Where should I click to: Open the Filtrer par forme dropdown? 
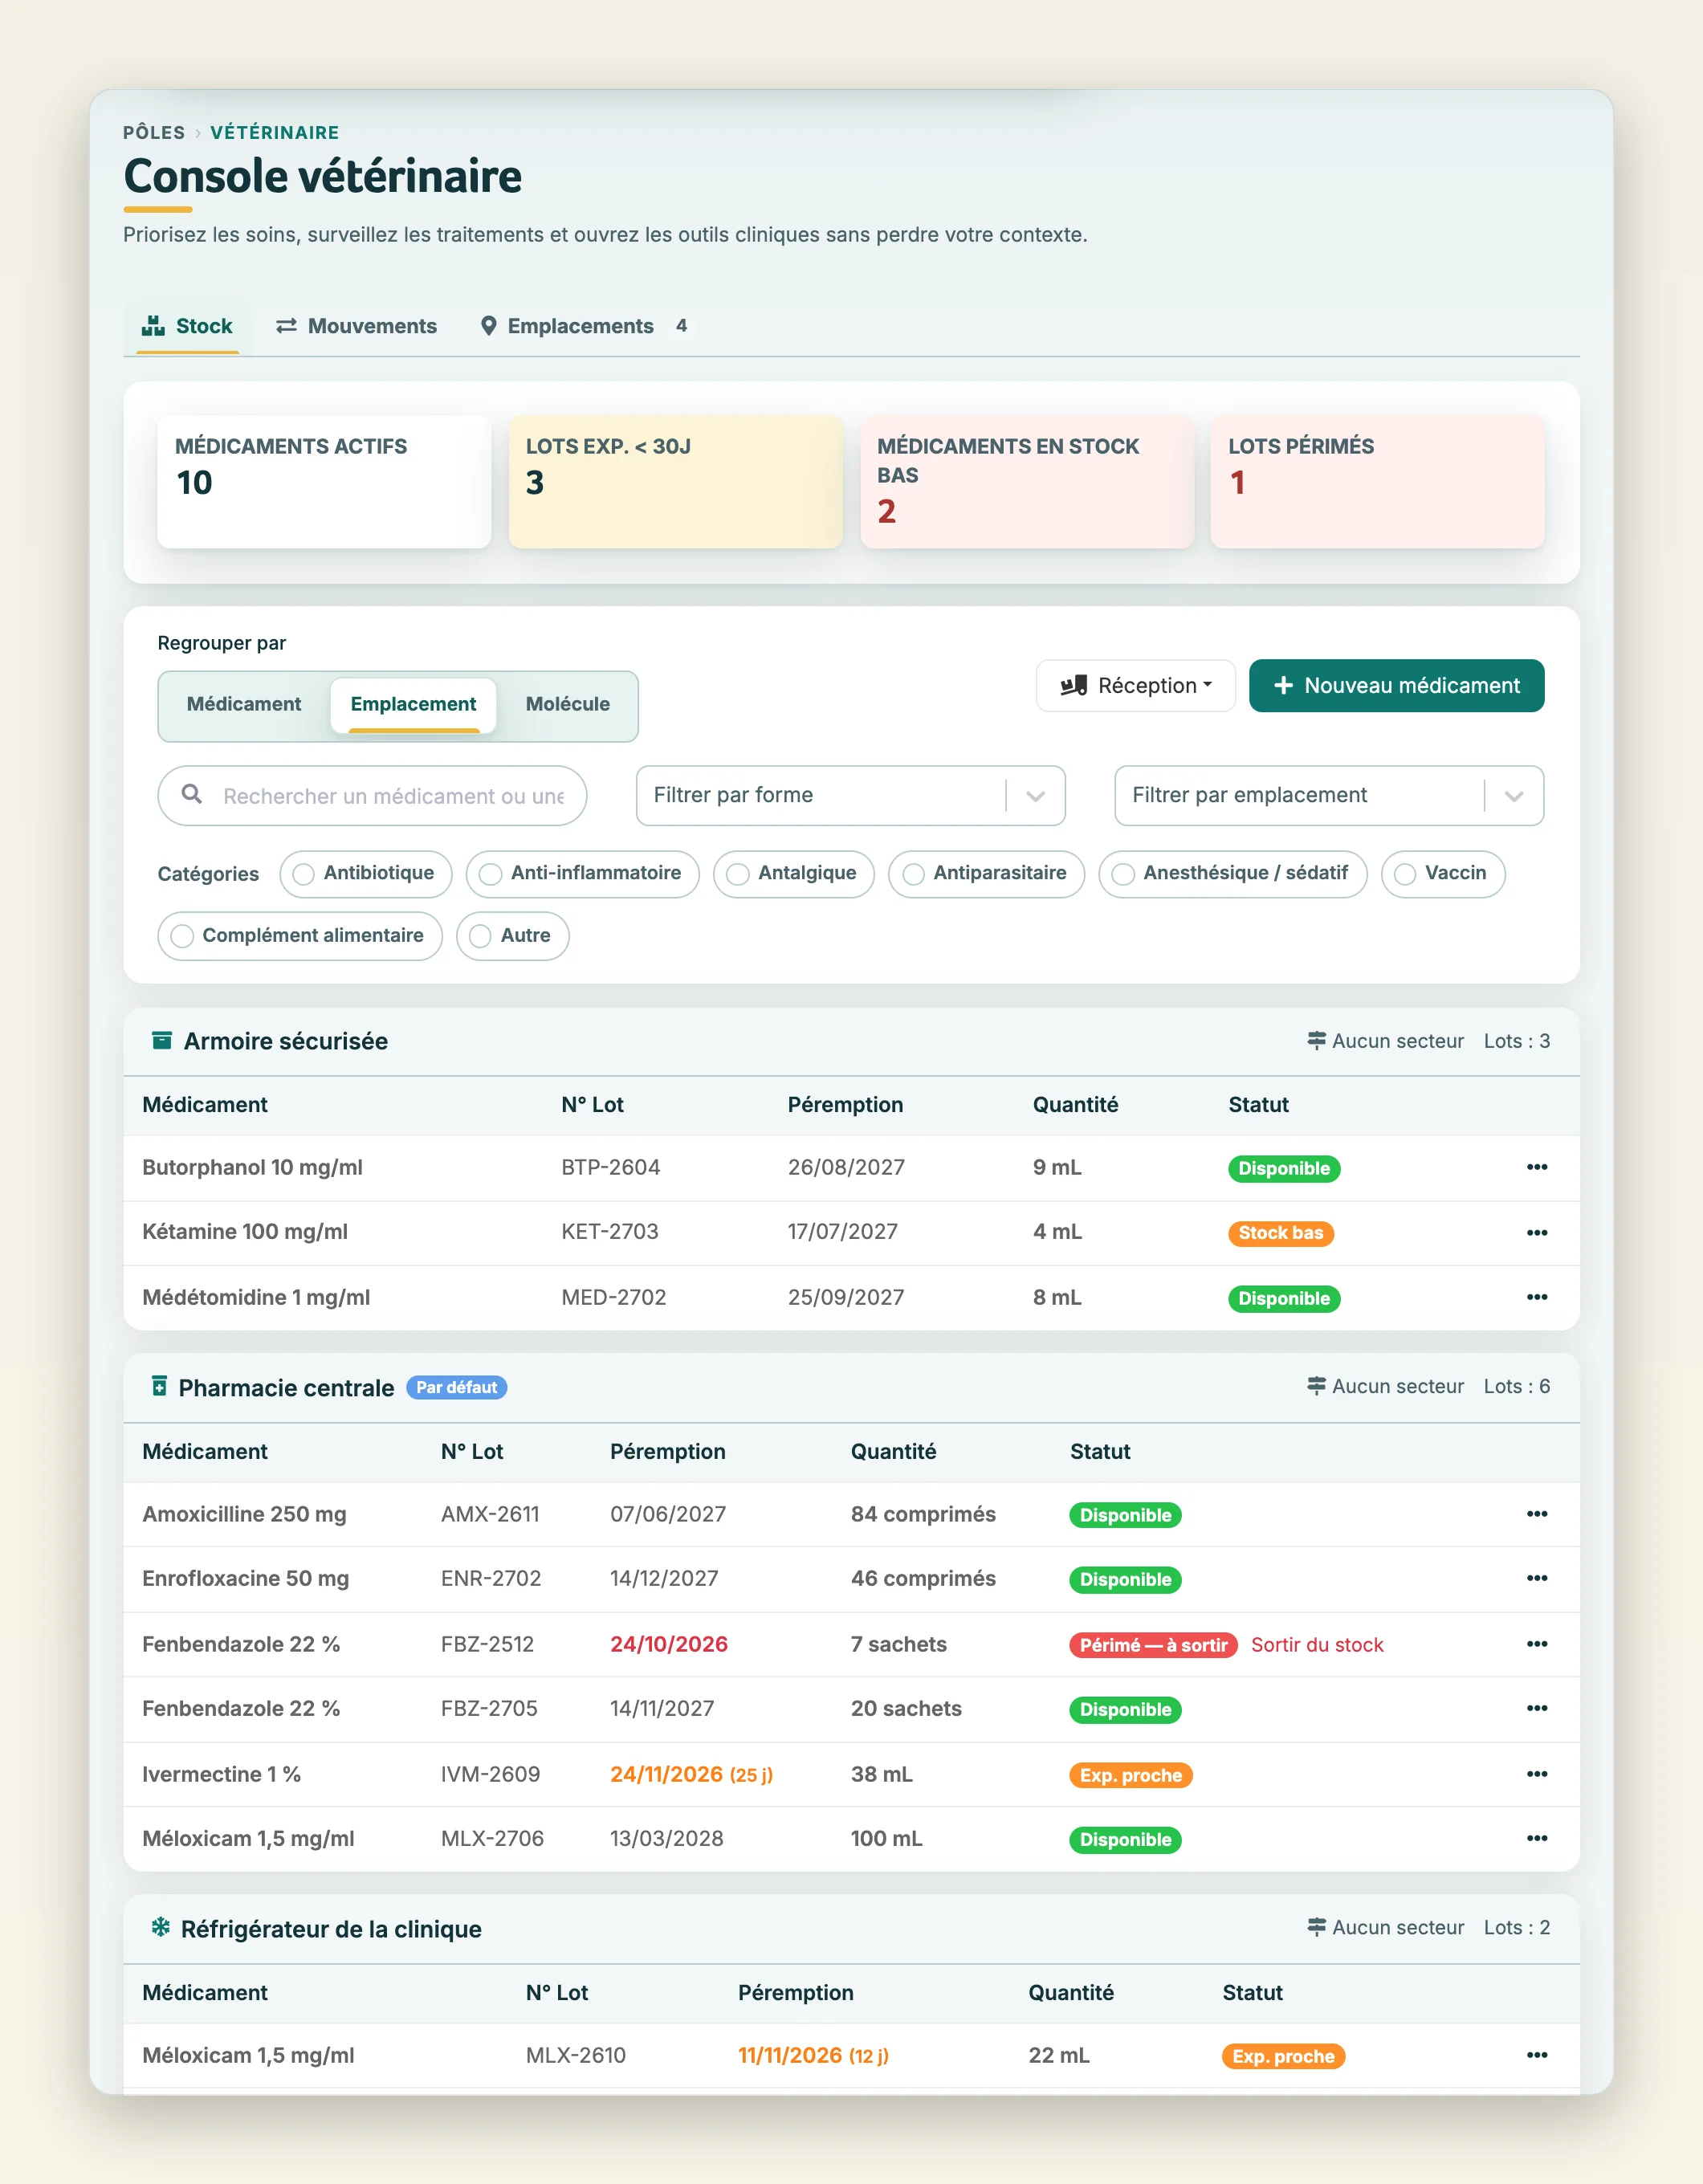(x=850, y=795)
